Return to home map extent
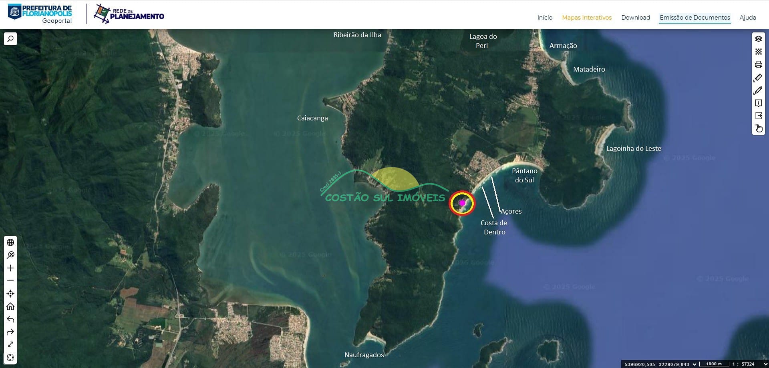This screenshot has height=368, width=769. (10, 306)
